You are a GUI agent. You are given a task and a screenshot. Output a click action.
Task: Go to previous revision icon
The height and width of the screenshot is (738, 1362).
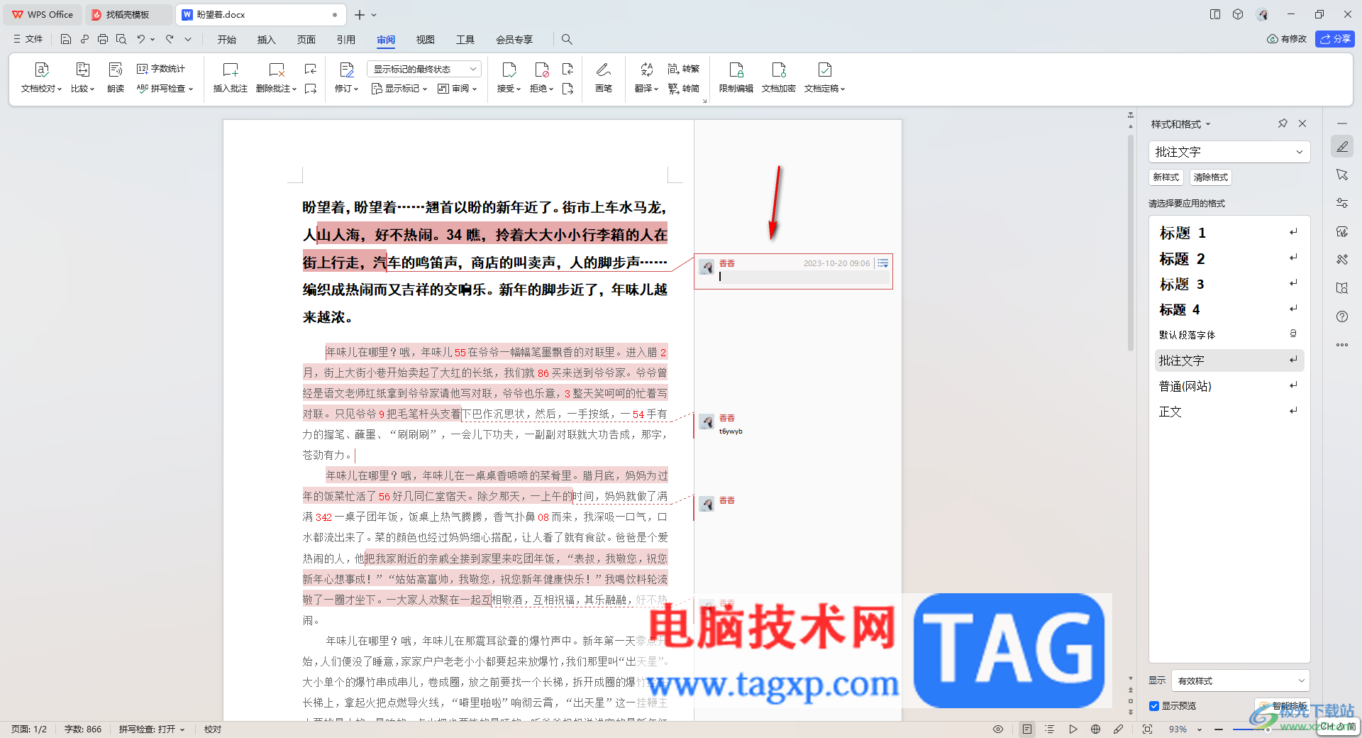(x=567, y=69)
